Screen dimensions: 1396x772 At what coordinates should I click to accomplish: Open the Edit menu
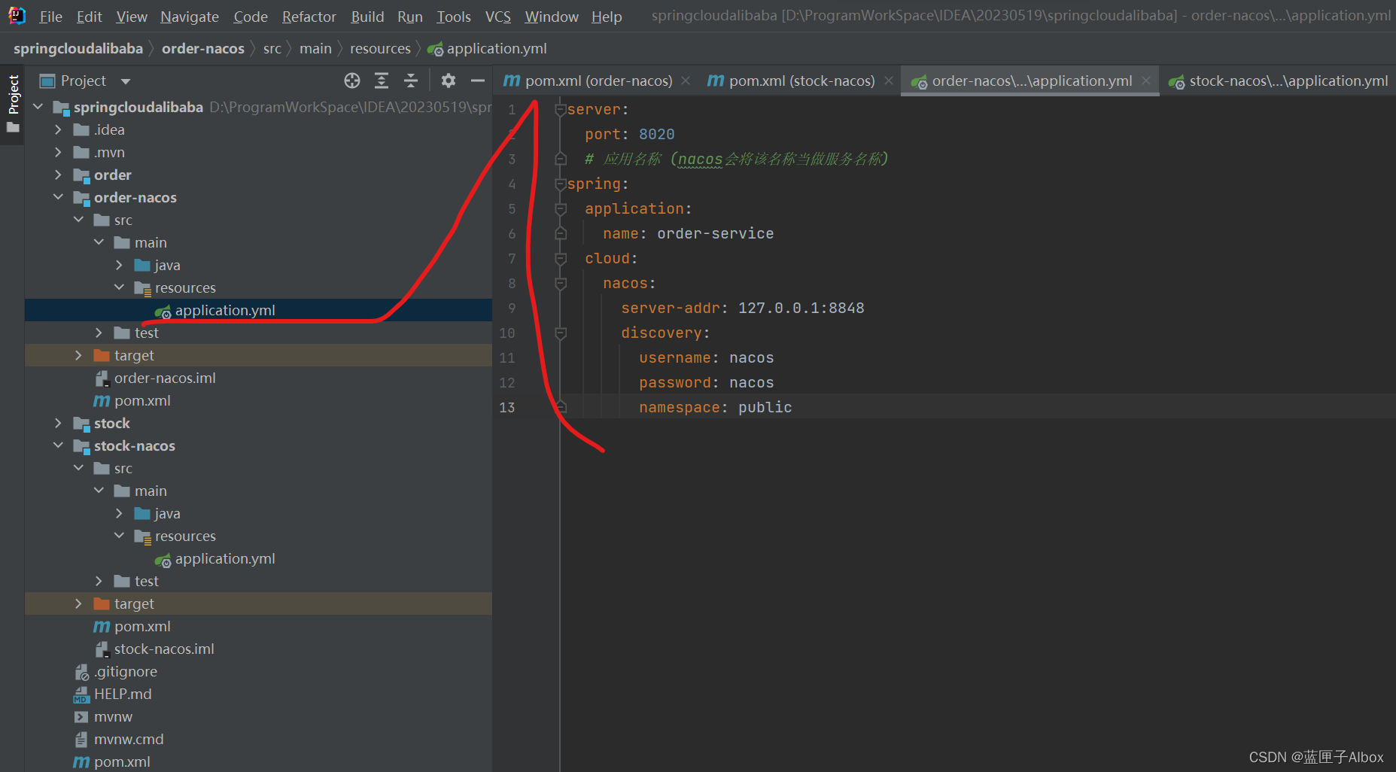click(x=89, y=17)
